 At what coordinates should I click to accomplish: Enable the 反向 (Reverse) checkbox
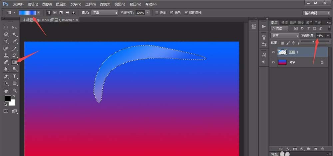coord(157,13)
